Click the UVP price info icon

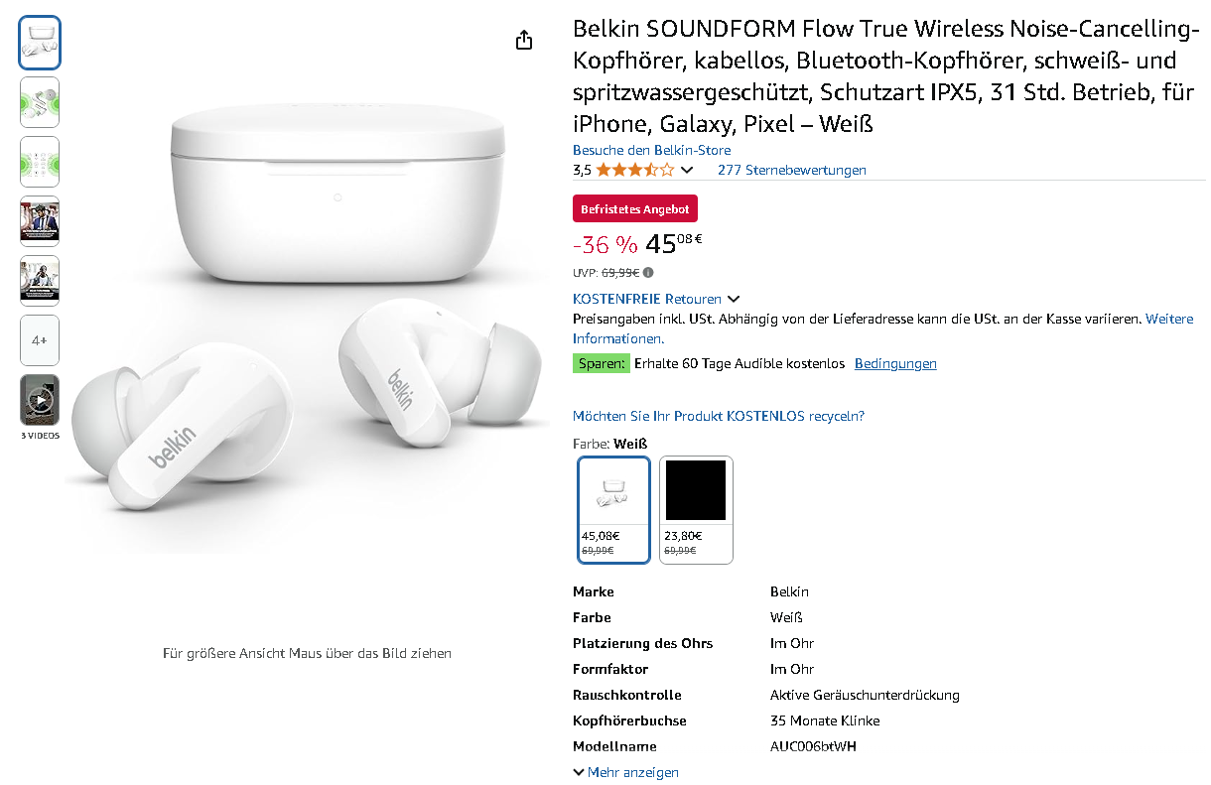coord(648,273)
